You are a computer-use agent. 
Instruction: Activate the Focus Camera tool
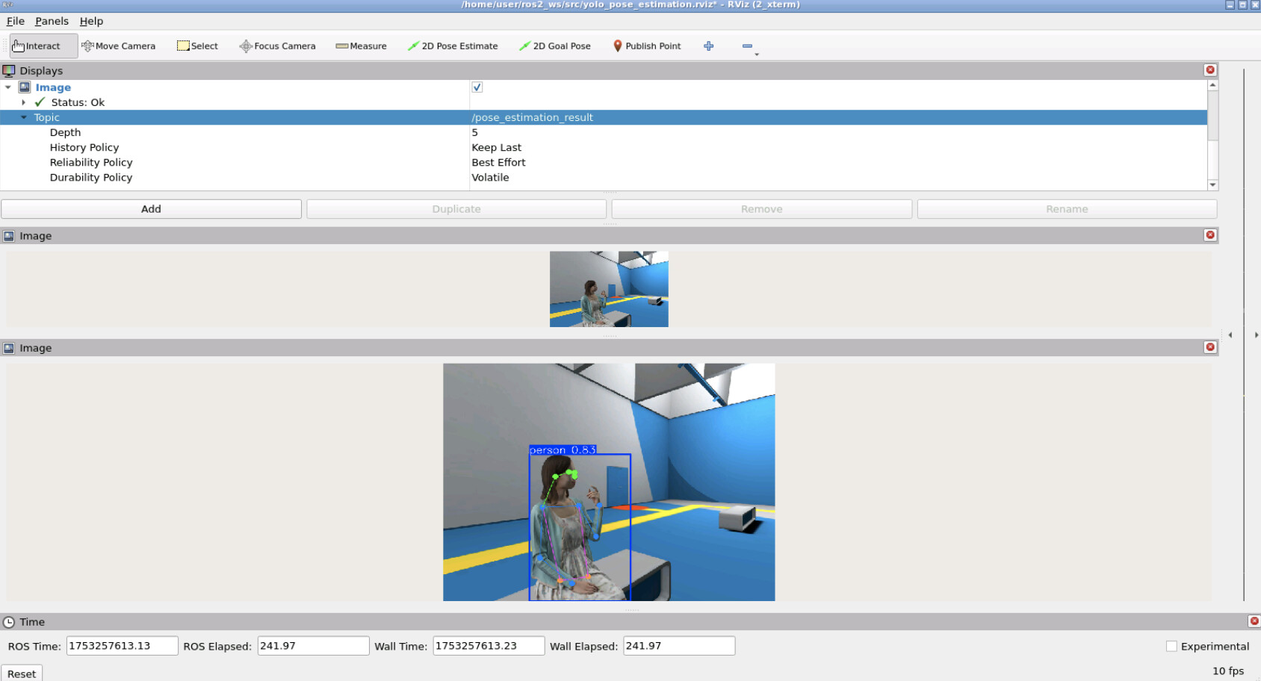(277, 46)
